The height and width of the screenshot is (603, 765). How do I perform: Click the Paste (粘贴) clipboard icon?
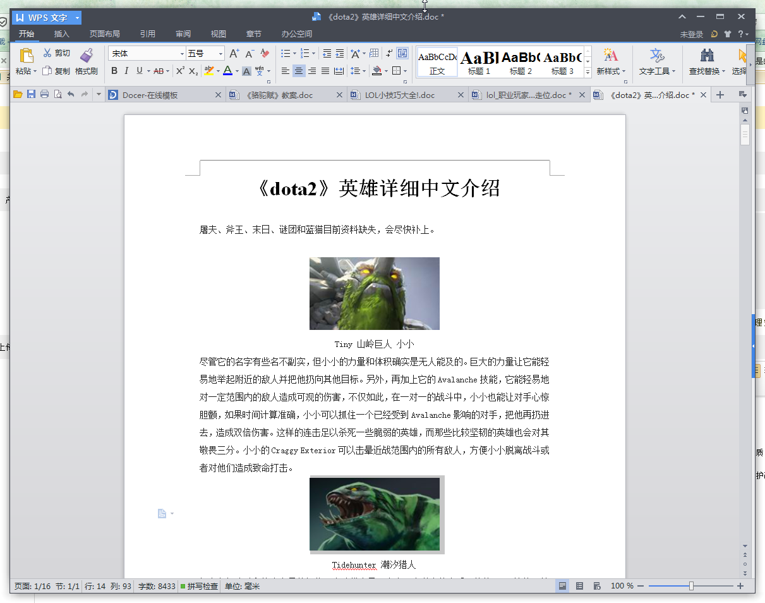(26, 56)
